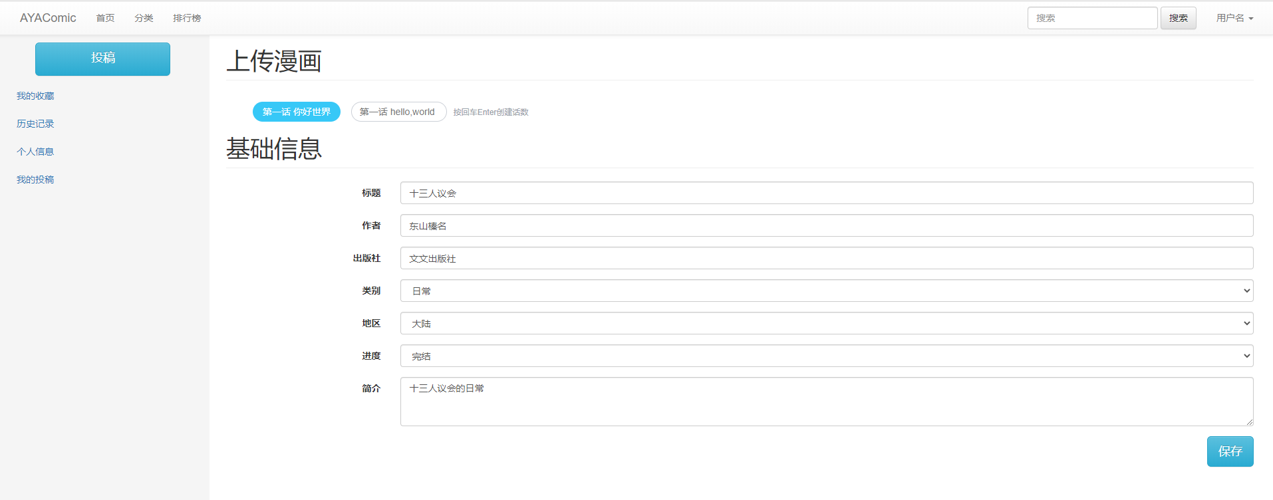Image resolution: width=1273 pixels, height=500 pixels.
Task: Open 我的投稿 sidebar link
Action: coord(35,180)
